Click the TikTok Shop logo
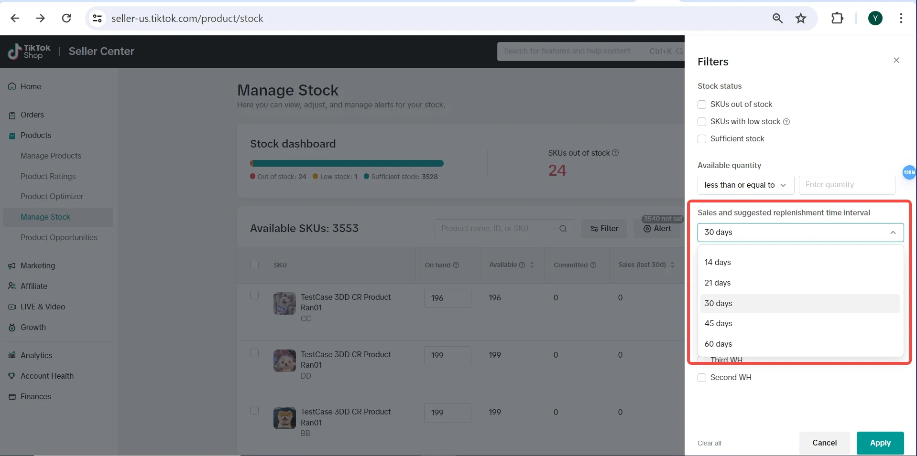The width and height of the screenshot is (917, 456). click(x=29, y=52)
